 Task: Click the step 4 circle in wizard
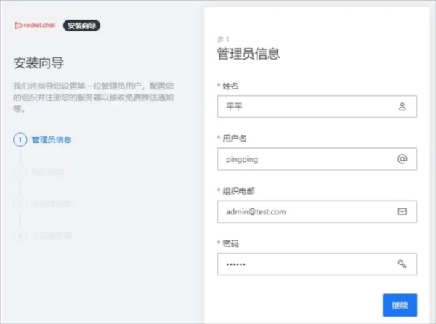pos(20,236)
